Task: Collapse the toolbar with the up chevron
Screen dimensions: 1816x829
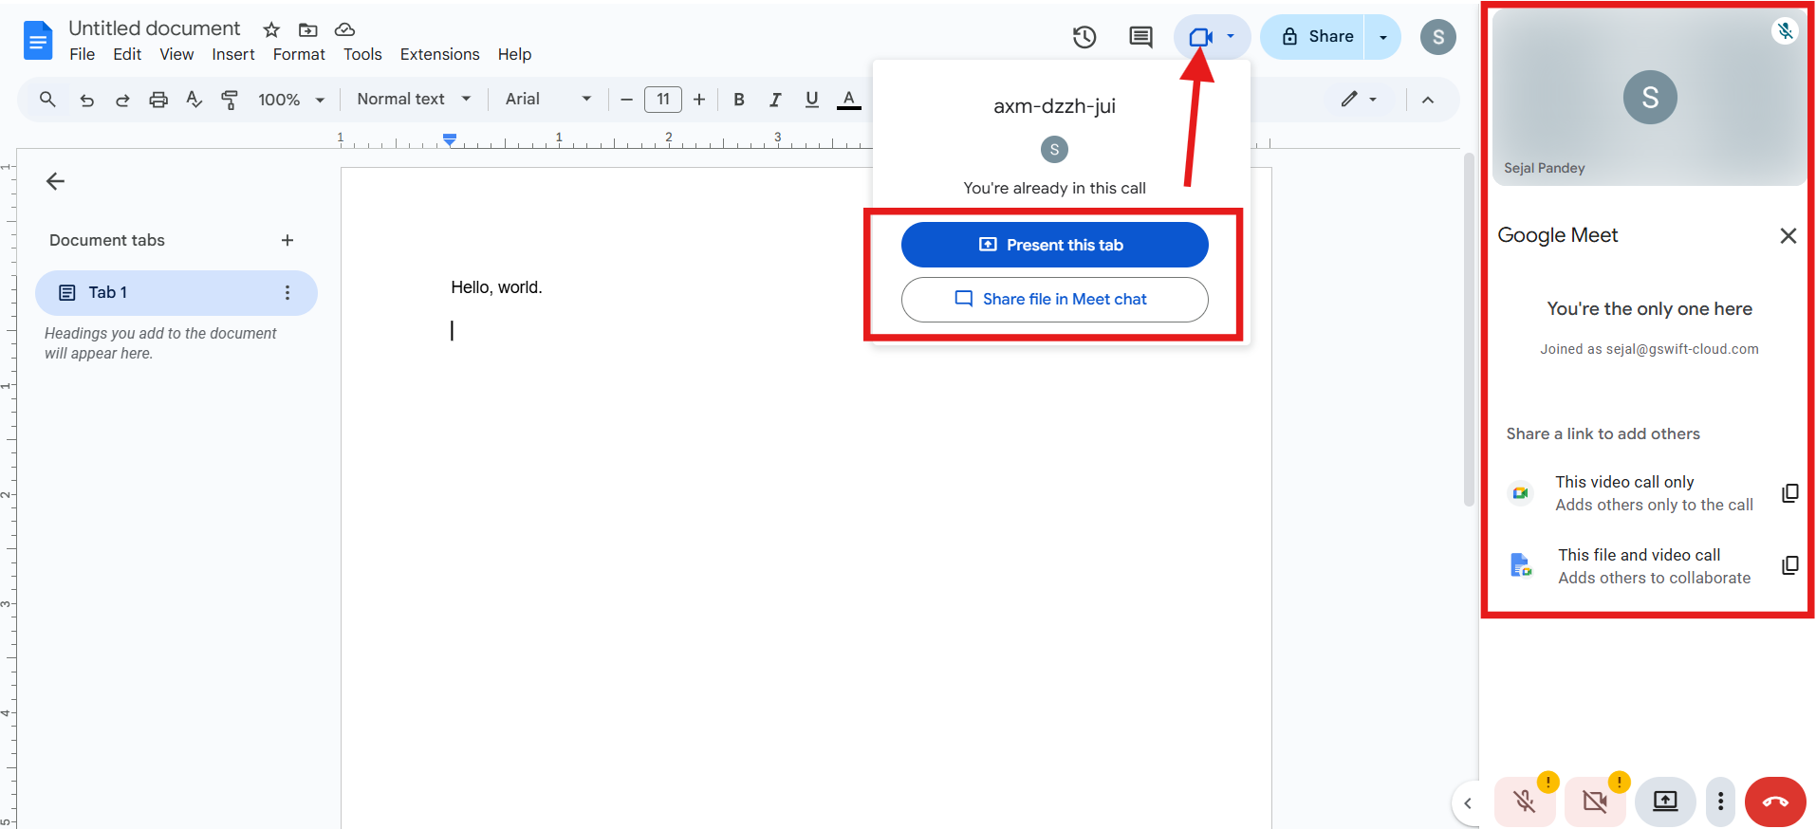Action: (x=1428, y=100)
